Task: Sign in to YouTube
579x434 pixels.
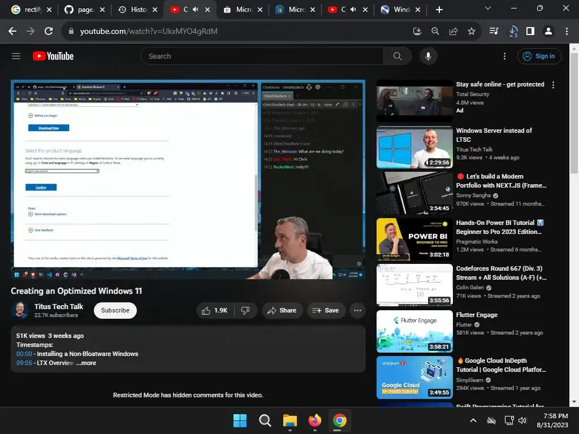Action: coord(539,56)
